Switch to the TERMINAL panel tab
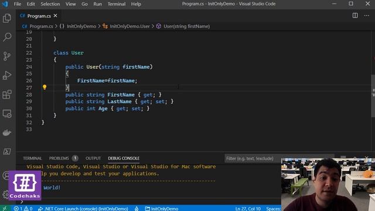Screen dimensions: 375x211 [x=32, y=158]
